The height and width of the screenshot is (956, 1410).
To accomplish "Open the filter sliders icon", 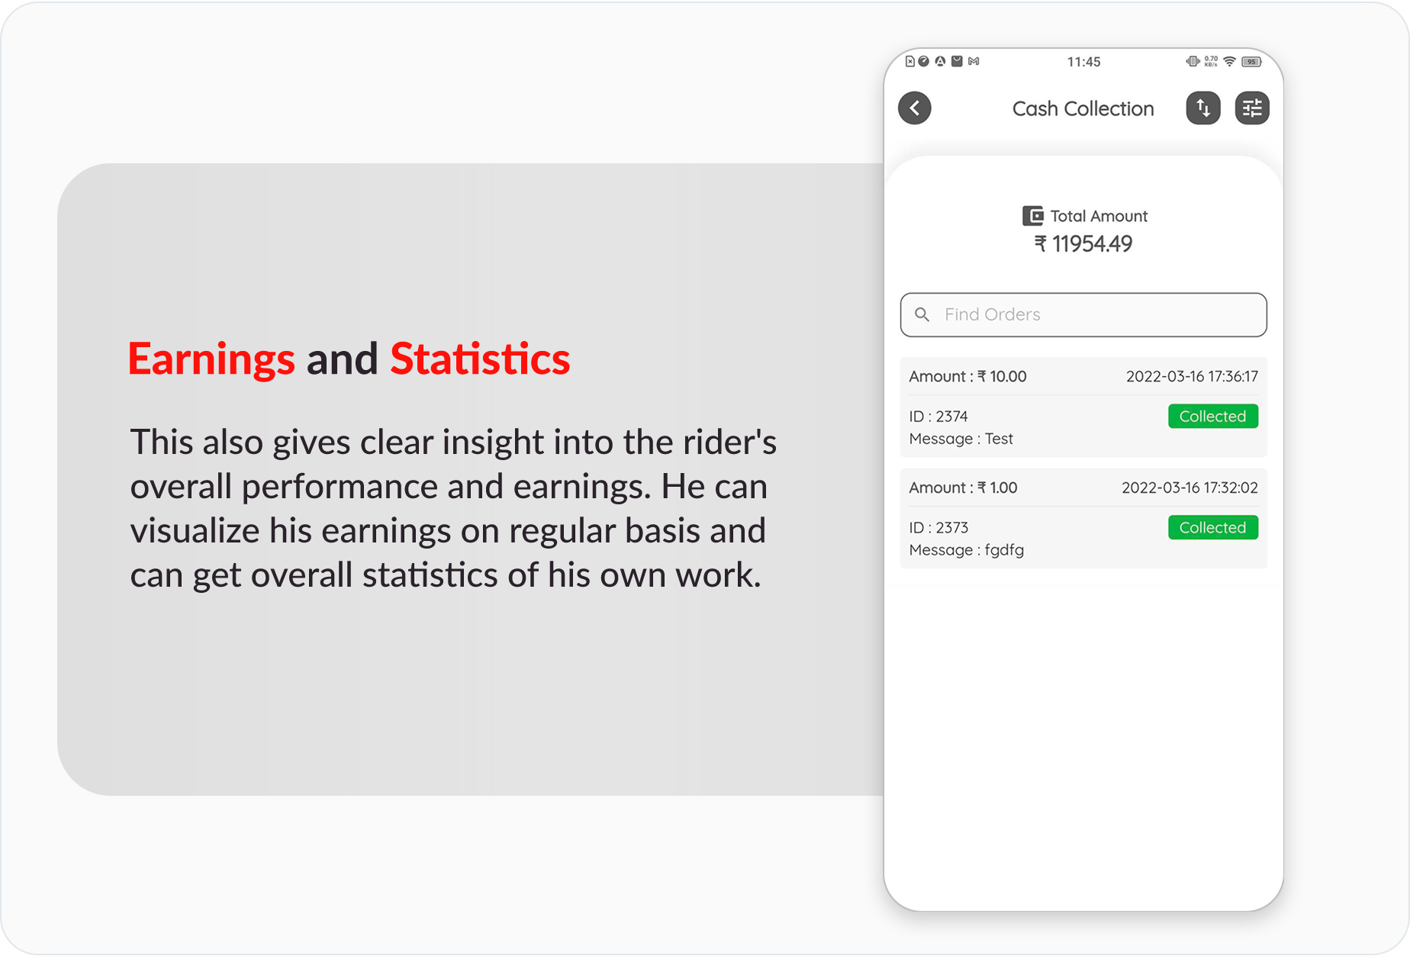I will coord(1252,108).
